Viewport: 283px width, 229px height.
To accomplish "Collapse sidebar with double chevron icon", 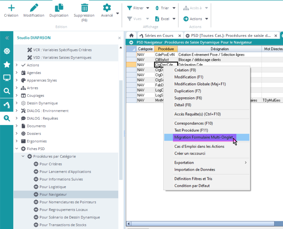I will (x=7, y=38).
